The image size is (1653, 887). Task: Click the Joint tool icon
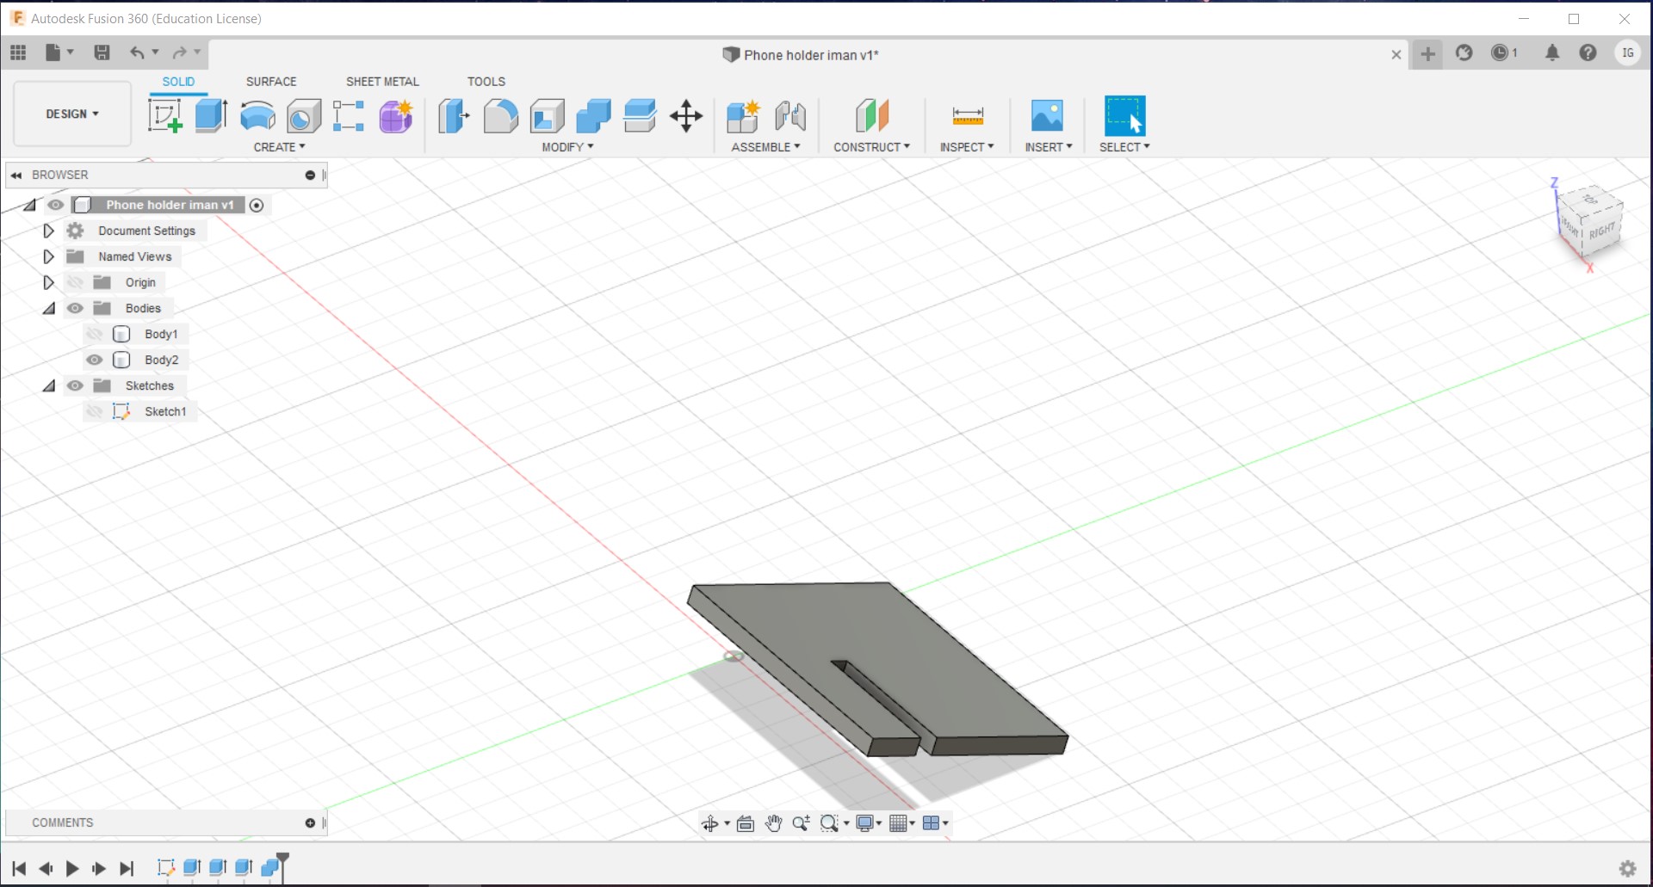click(x=790, y=115)
